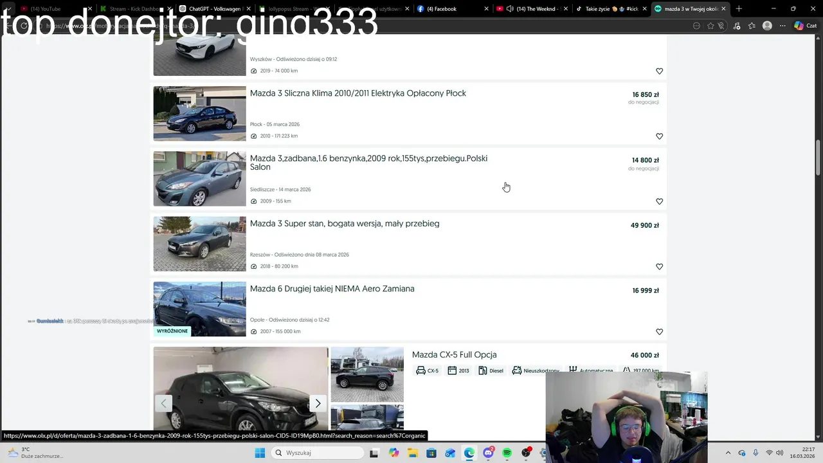Click the 2010 - 171 223 km mileage text
Viewport: 823px width, 463px height.
point(279,136)
